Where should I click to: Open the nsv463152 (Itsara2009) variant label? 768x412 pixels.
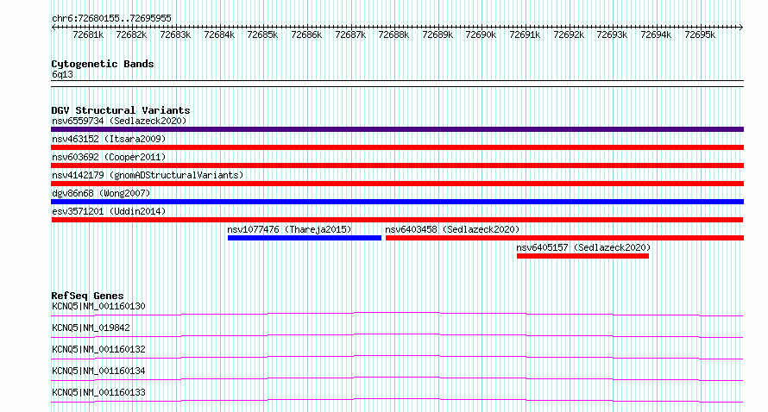(x=109, y=139)
